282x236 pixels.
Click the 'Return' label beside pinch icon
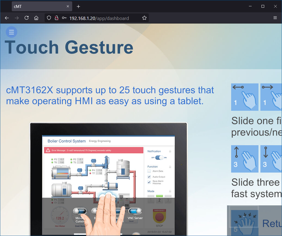point(272,223)
